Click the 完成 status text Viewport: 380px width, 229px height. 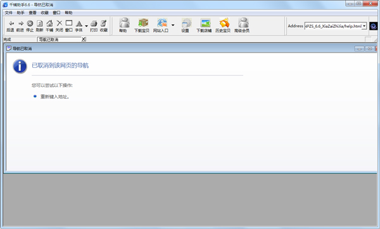point(7,39)
